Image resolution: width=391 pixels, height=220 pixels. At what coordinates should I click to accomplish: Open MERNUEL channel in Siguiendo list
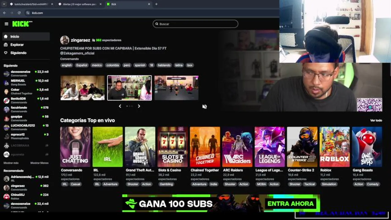pyautogui.click(x=26, y=82)
